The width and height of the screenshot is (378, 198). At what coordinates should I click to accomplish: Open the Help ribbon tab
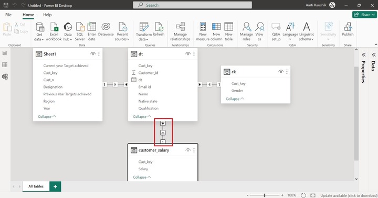tap(47, 15)
